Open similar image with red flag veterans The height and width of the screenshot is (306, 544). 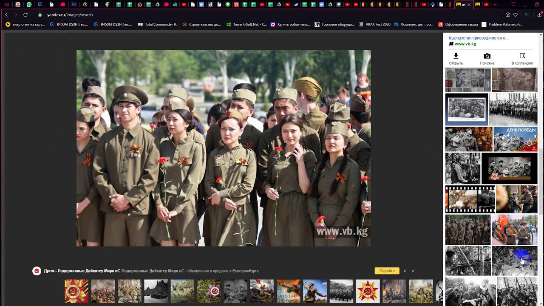pyautogui.click(x=514, y=229)
